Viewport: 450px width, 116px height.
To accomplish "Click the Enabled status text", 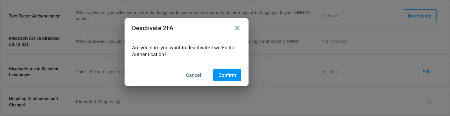I will click(x=329, y=72).
